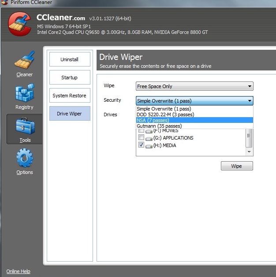The image size is (276, 277).
Task: Click the Piriform CCleaner title bar icon
Action: [4, 2]
